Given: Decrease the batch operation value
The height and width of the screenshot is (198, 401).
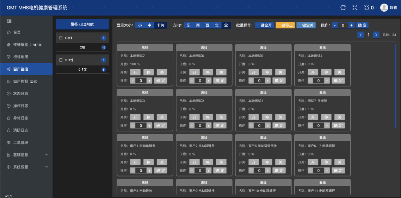Looking at the screenshot, I should pos(335,25).
